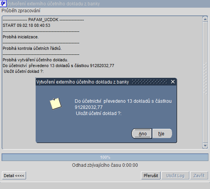This screenshot has width=210, height=189.
Task: Click the 100% progress bar
Action: click(x=105, y=157)
